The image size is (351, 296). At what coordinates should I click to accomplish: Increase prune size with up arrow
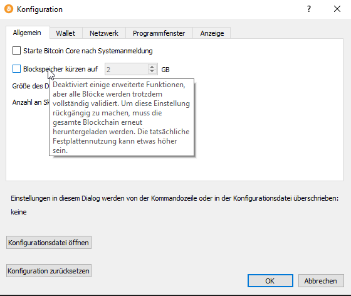(x=152, y=66)
